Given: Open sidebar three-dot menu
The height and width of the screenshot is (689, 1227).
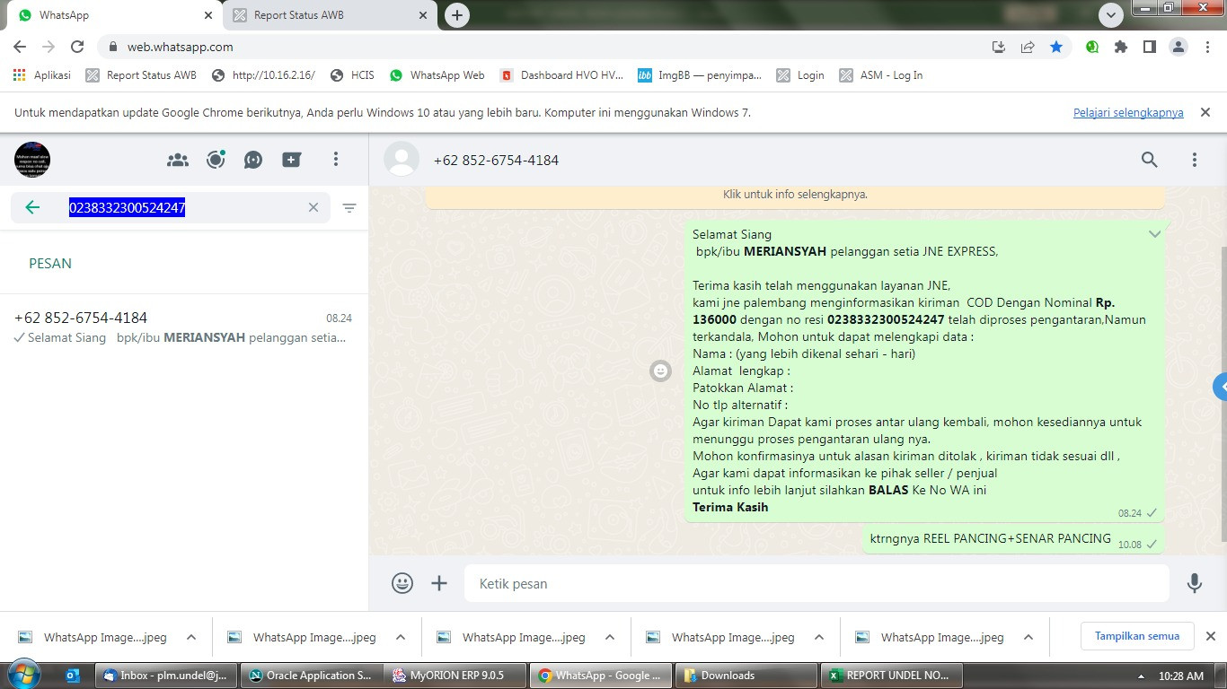Looking at the screenshot, I should (336, 160).
